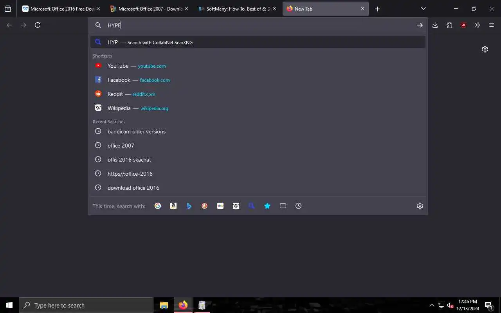Click the Go arrow in address bar
This screenshot has height=313, width=501.
pyautogui.click(x=420, y=25)
